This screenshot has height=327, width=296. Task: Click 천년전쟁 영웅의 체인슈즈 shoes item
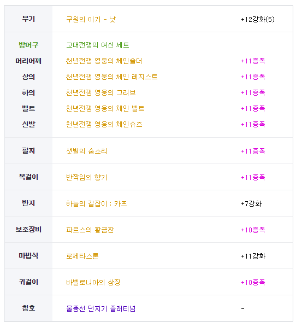[104, 124]
